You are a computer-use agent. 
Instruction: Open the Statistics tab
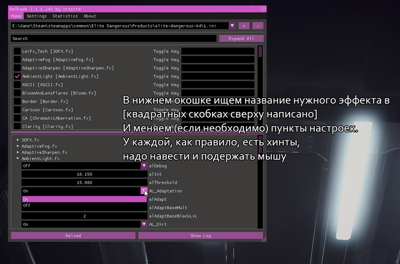(64, 16)
